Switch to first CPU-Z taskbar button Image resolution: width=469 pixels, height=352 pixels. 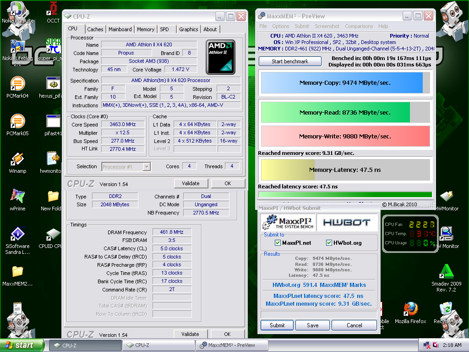[x=85, y=346]
